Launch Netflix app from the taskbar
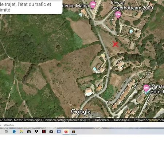This screenshot has width=164, height=164. click(x=44, y=132)
